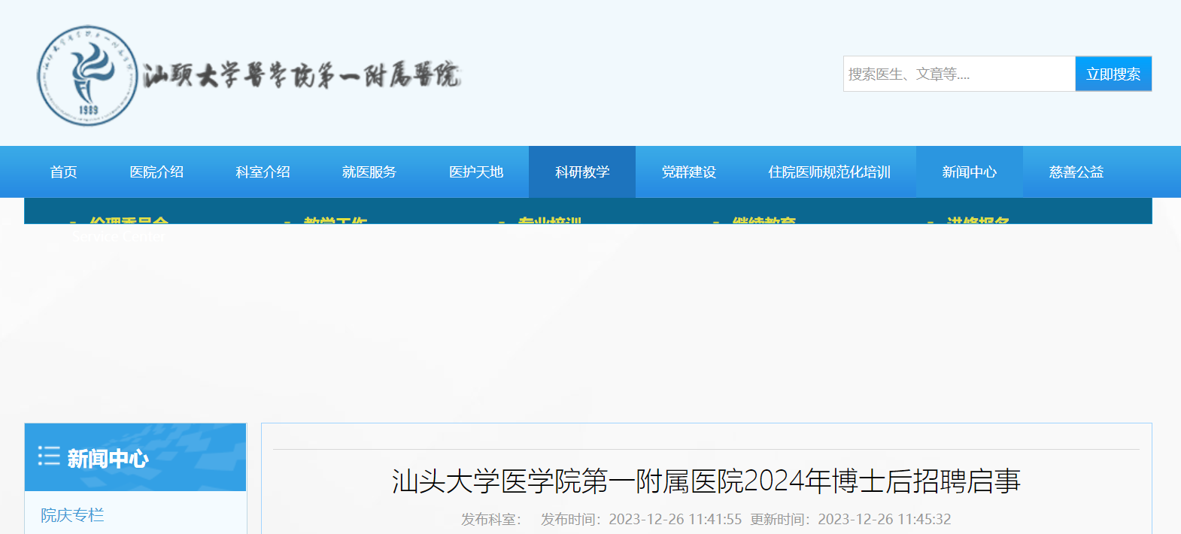The height and width of the screenshot is (534, 1181).
Task: Open 住院医师规范化培训 menu item
Action: tap(829, 172)
